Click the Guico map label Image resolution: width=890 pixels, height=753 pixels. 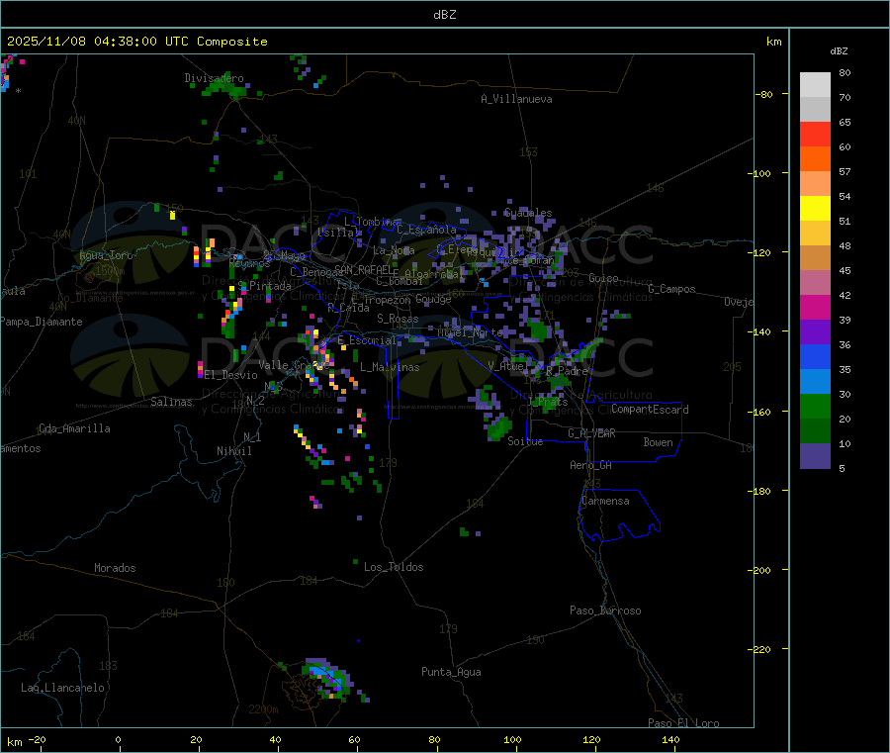click(x=603, y=278)
